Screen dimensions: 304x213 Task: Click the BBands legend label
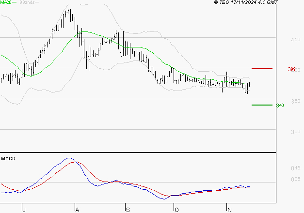pos(27,2)
